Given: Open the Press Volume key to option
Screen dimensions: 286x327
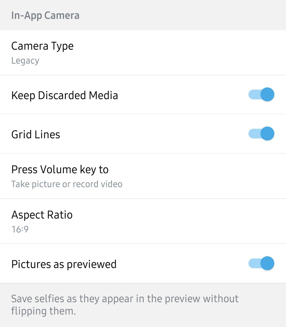Looking at the screenshot, I should (60, 170).
